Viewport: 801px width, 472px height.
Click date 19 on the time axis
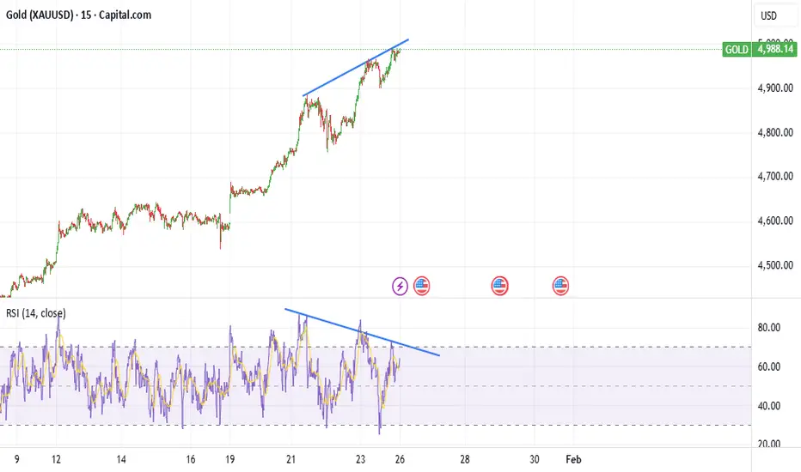tap(229, 459)
